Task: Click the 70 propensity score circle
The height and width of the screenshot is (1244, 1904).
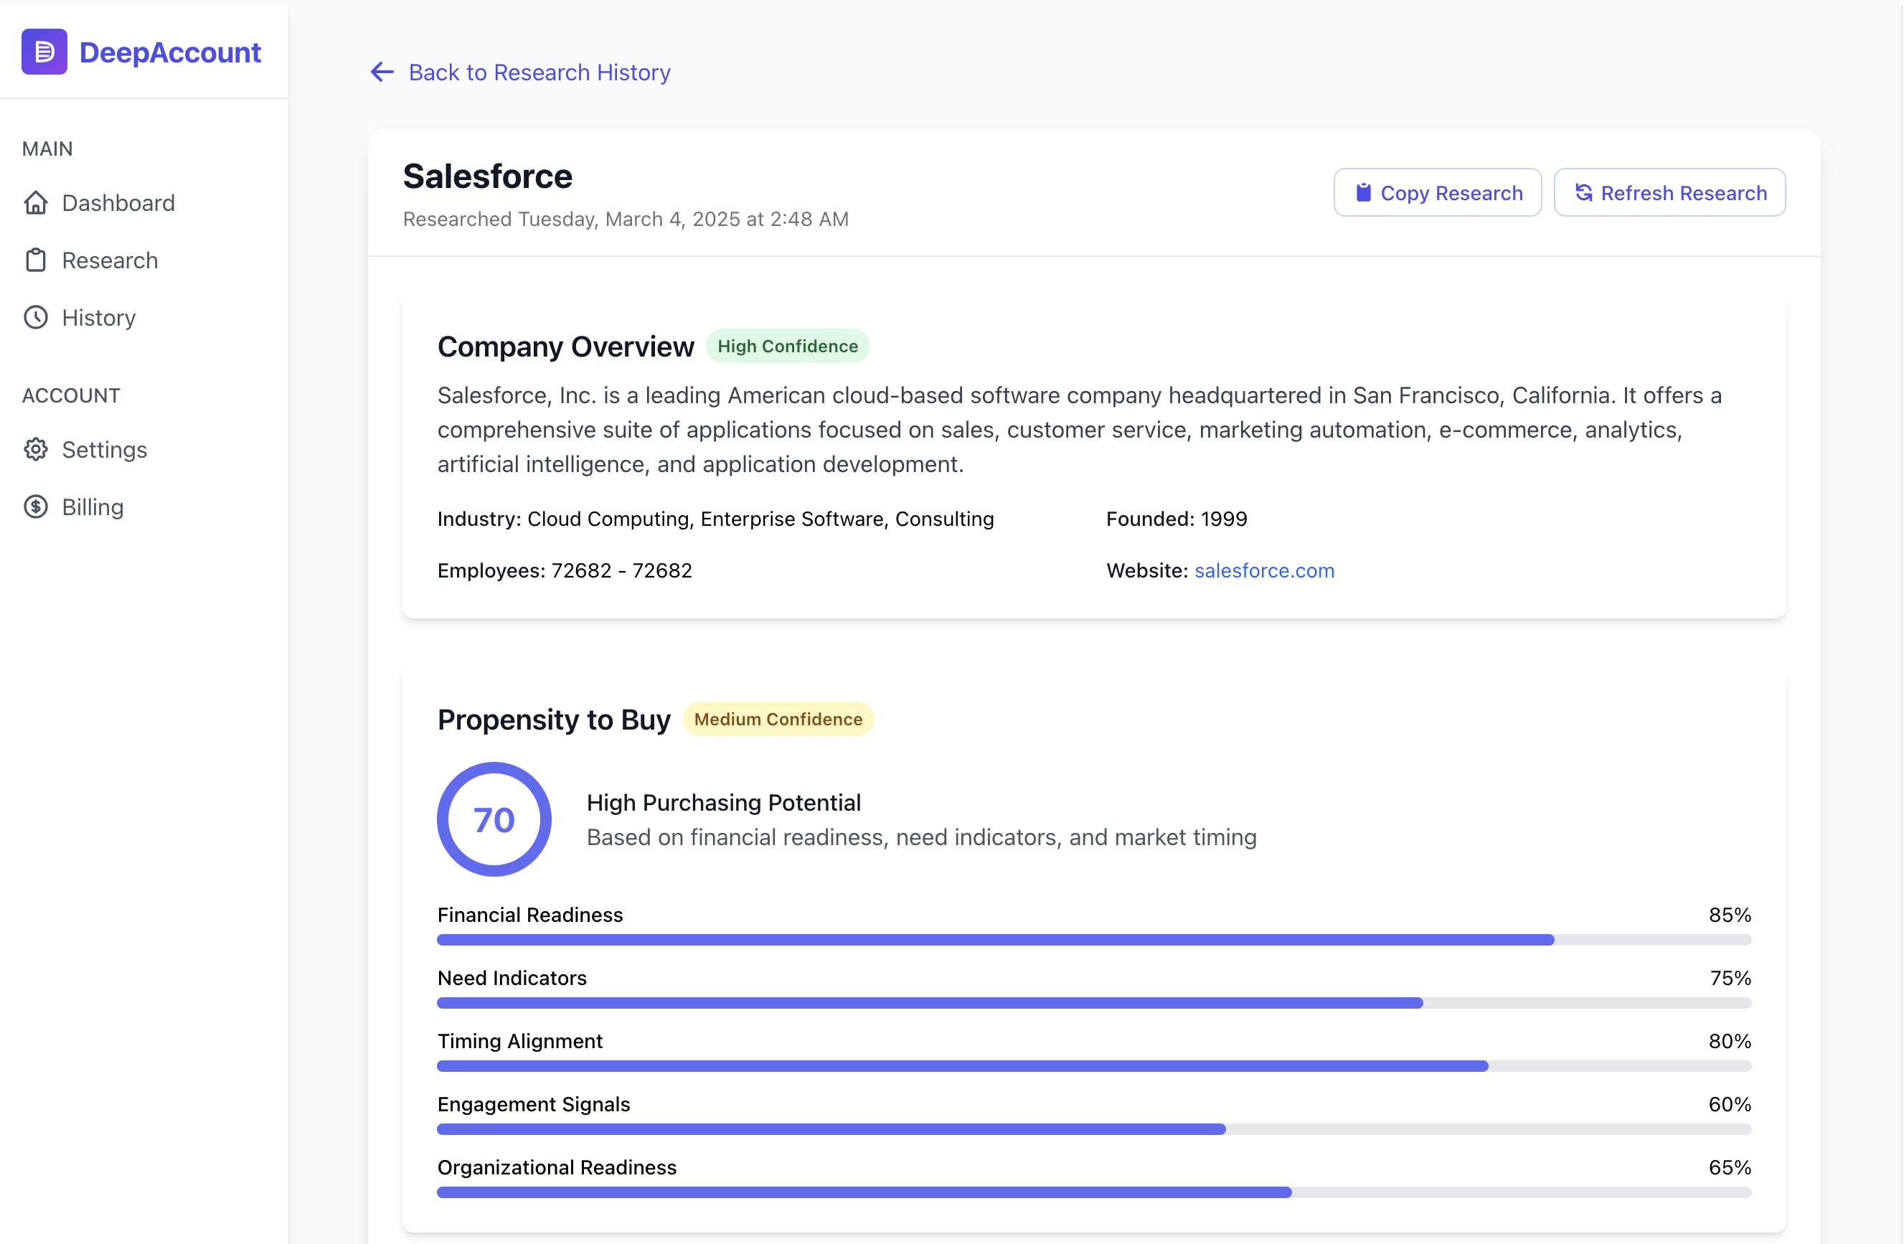Action: coord(494,819)
